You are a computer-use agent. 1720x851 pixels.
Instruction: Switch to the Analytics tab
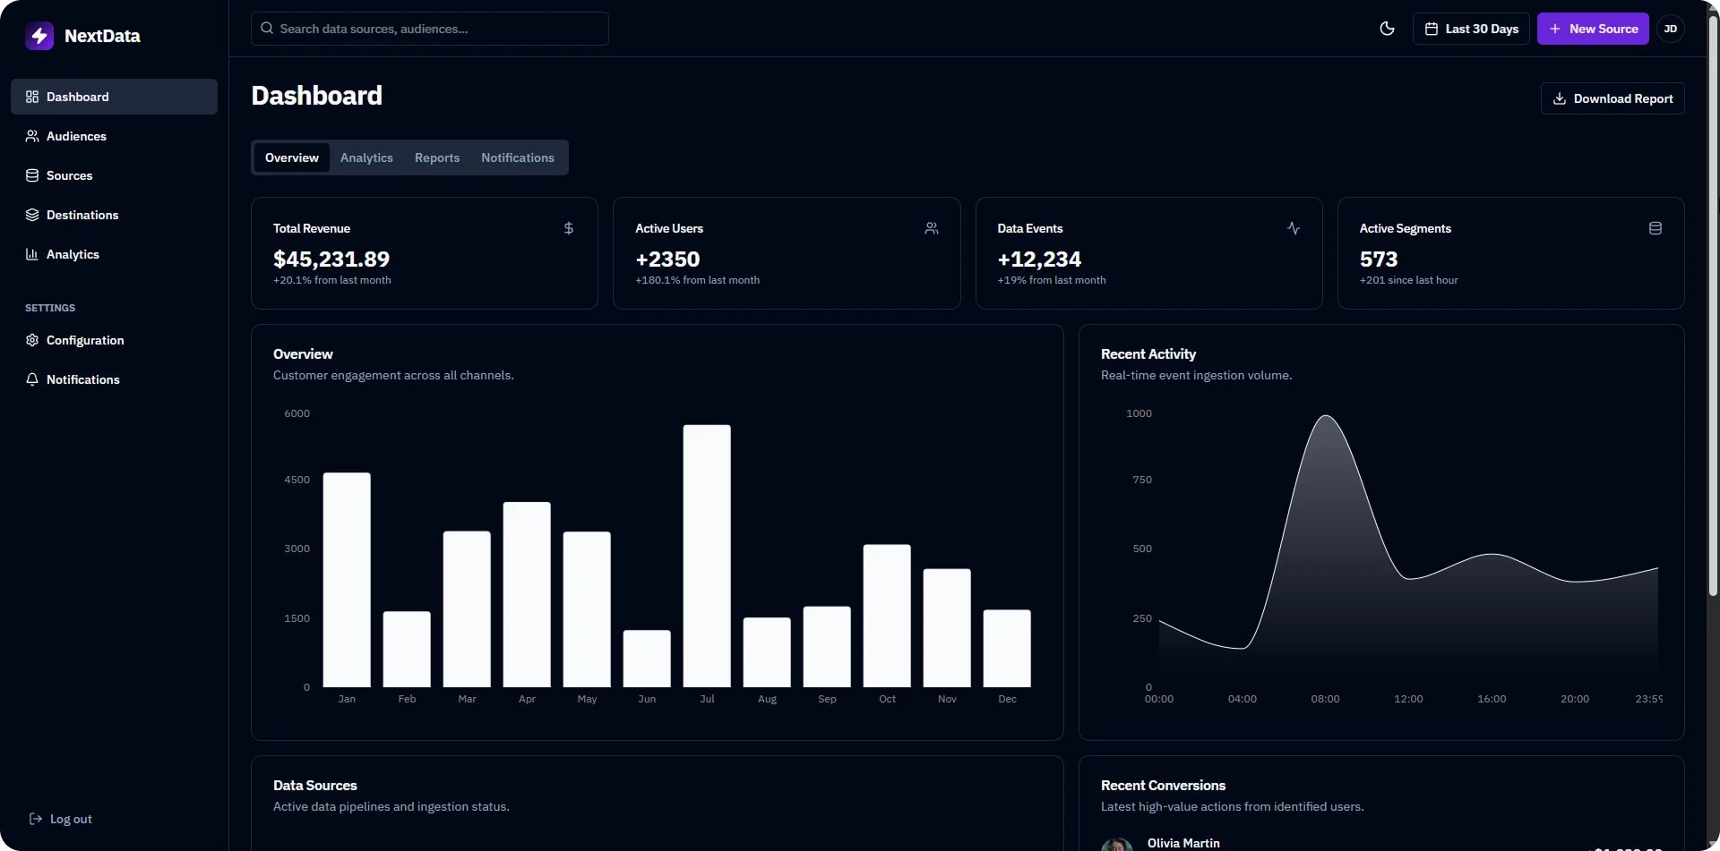pyautogui.click(x=366, y=157)
